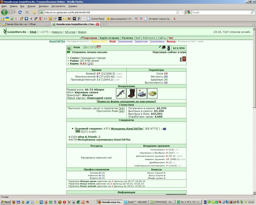
Task: Open the search engine selector dropdown
Action: coord(190,12)
